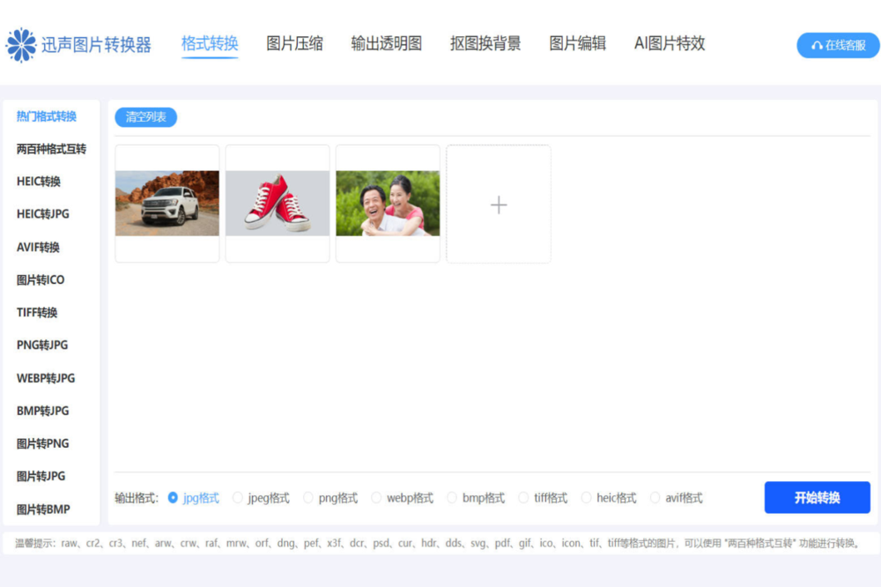The image size is (881, 587).
Task: Click the 迅声图片转换器 flower logo
Action: (21, 45)
